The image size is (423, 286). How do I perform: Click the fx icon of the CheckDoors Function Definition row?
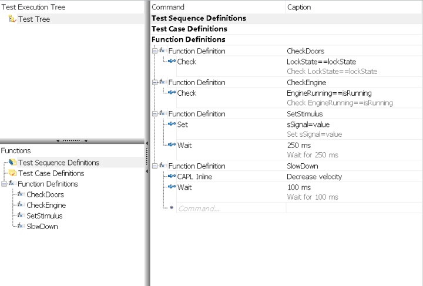coord(163,51)
